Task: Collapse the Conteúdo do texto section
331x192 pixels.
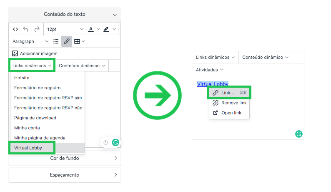Action: coord(65,14)
